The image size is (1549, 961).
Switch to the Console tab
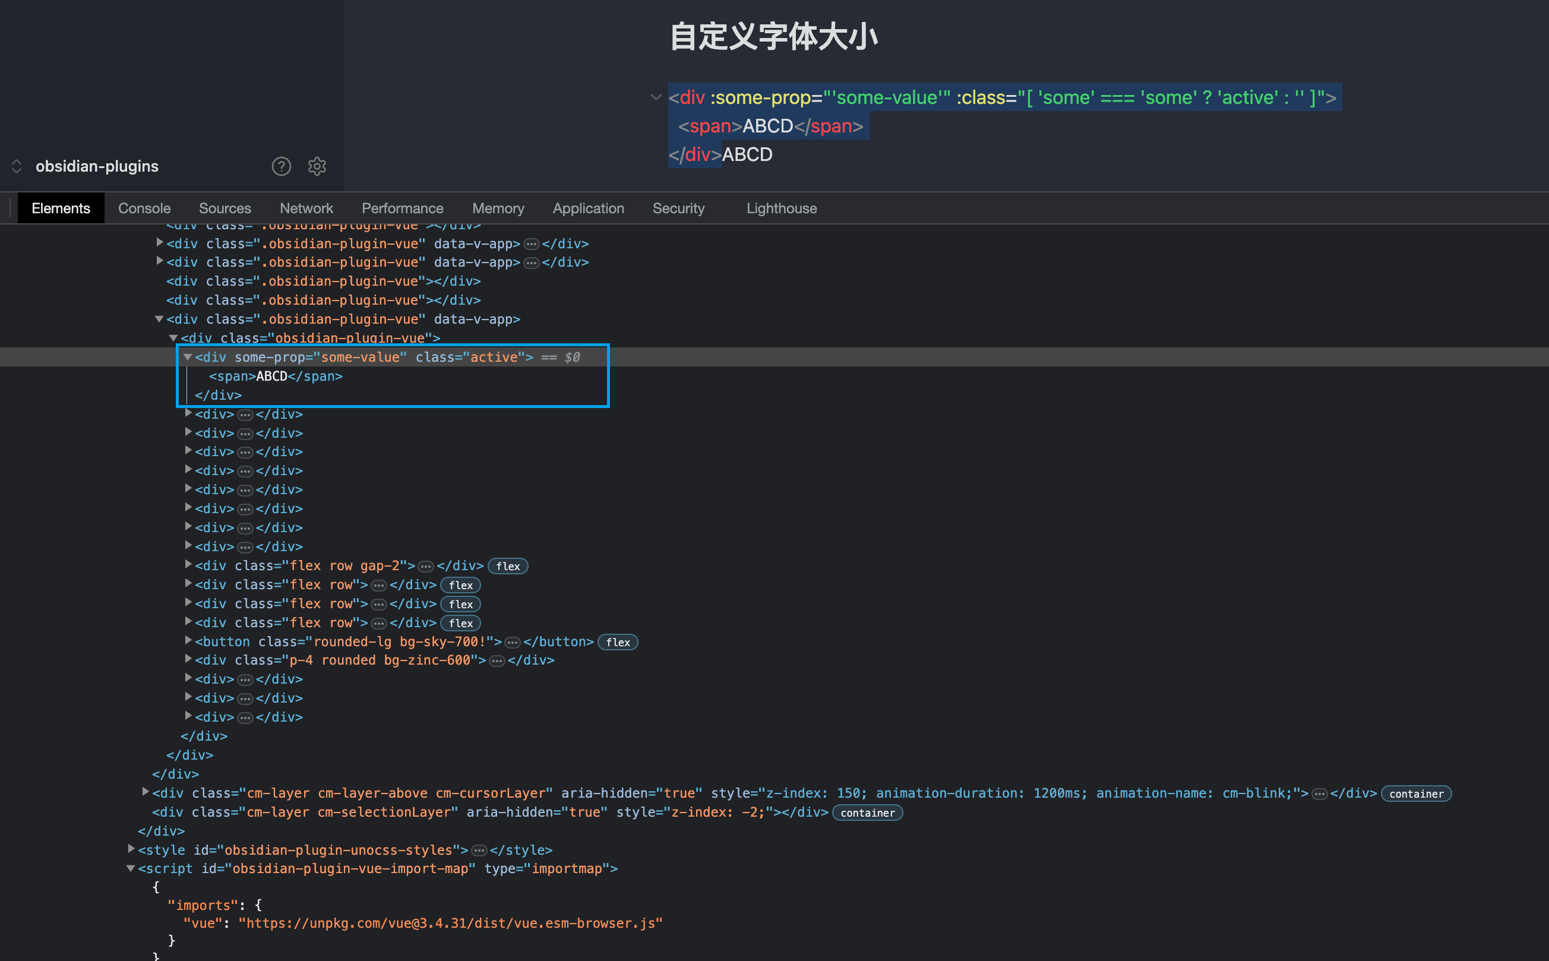(x=144, y=208)
